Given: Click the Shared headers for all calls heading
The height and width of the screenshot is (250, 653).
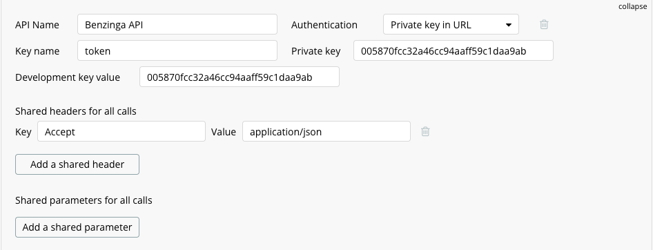Looking at the screenshot, I should click(76, 111).
